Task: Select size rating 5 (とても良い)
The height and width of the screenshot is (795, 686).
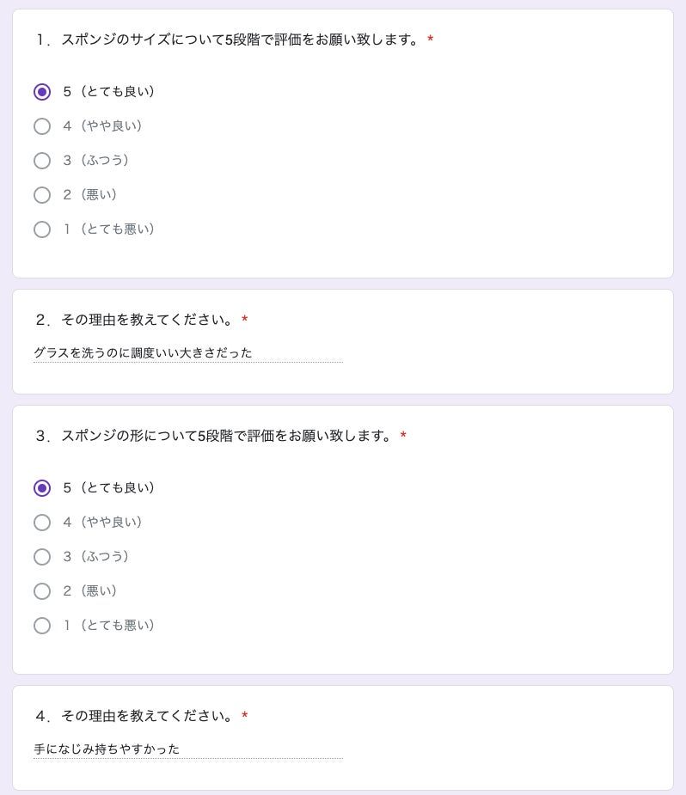Action: [42, 92]
